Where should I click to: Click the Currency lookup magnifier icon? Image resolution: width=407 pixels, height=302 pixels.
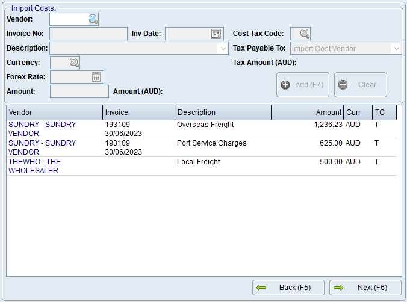[x=73, y=63]
